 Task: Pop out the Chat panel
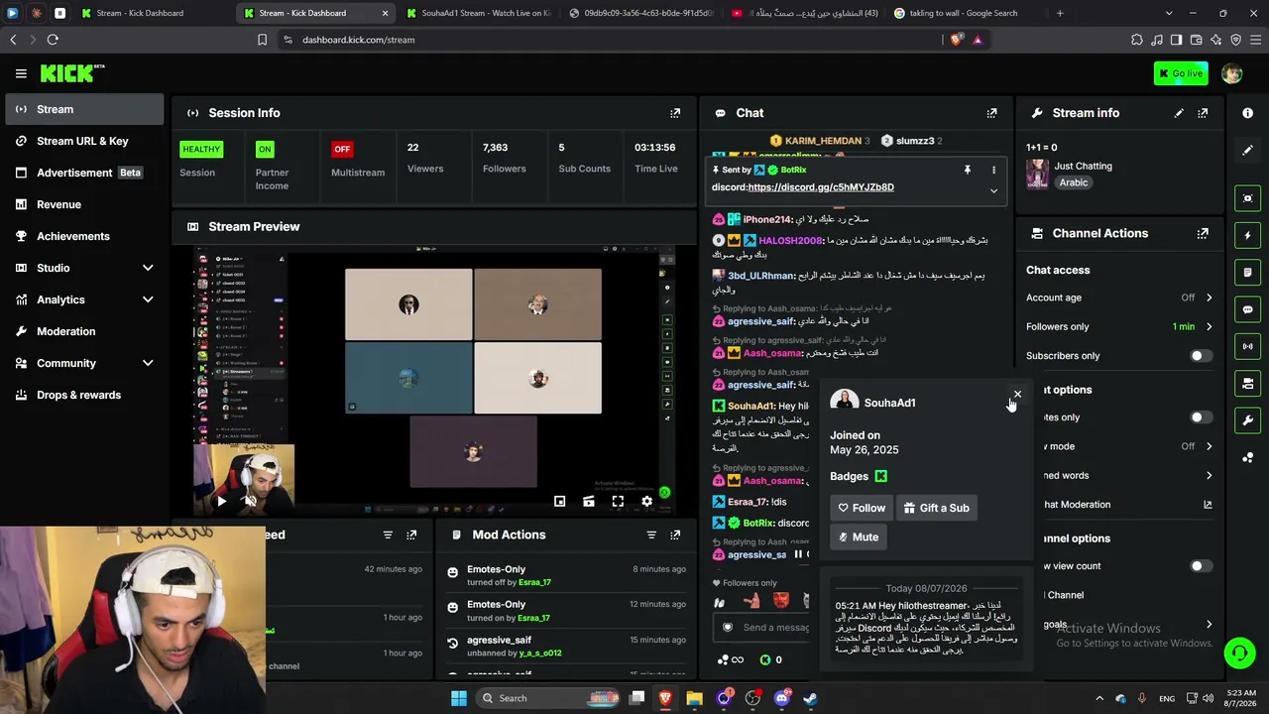[991, 113]
